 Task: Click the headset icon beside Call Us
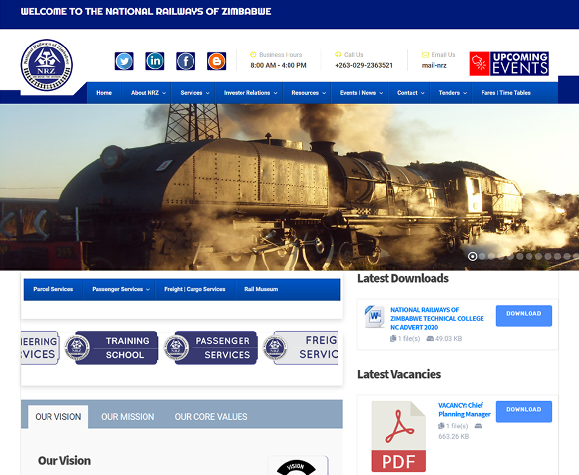pyautogui.click(x=338, y=55)
